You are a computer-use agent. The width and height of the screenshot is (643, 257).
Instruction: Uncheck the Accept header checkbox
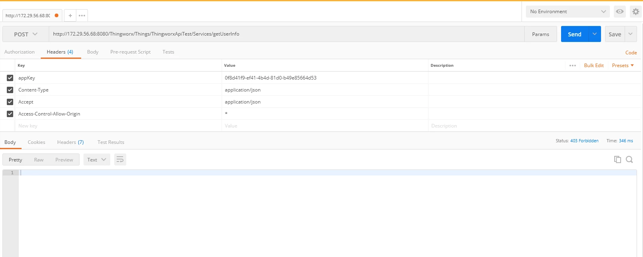10,102
